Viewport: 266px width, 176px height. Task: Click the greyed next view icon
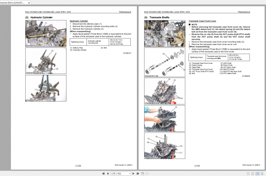(148, 173)
